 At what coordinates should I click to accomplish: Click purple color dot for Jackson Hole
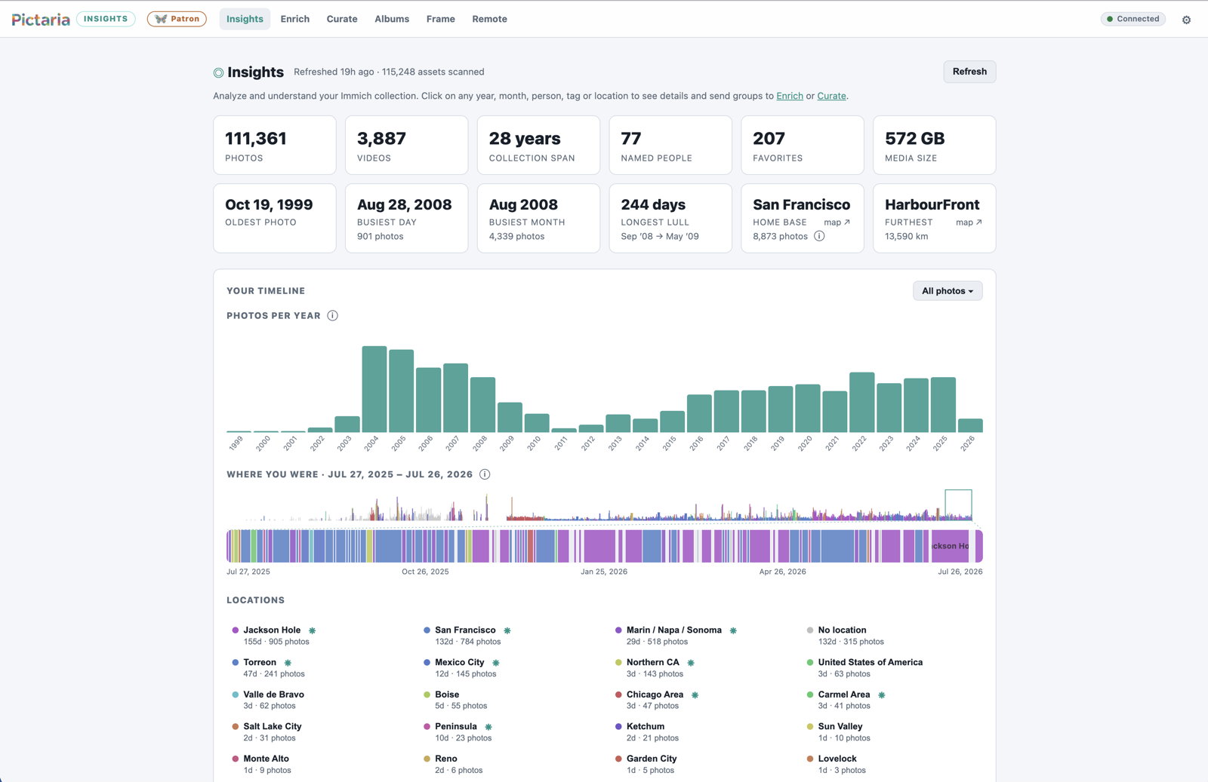(236, 630)
